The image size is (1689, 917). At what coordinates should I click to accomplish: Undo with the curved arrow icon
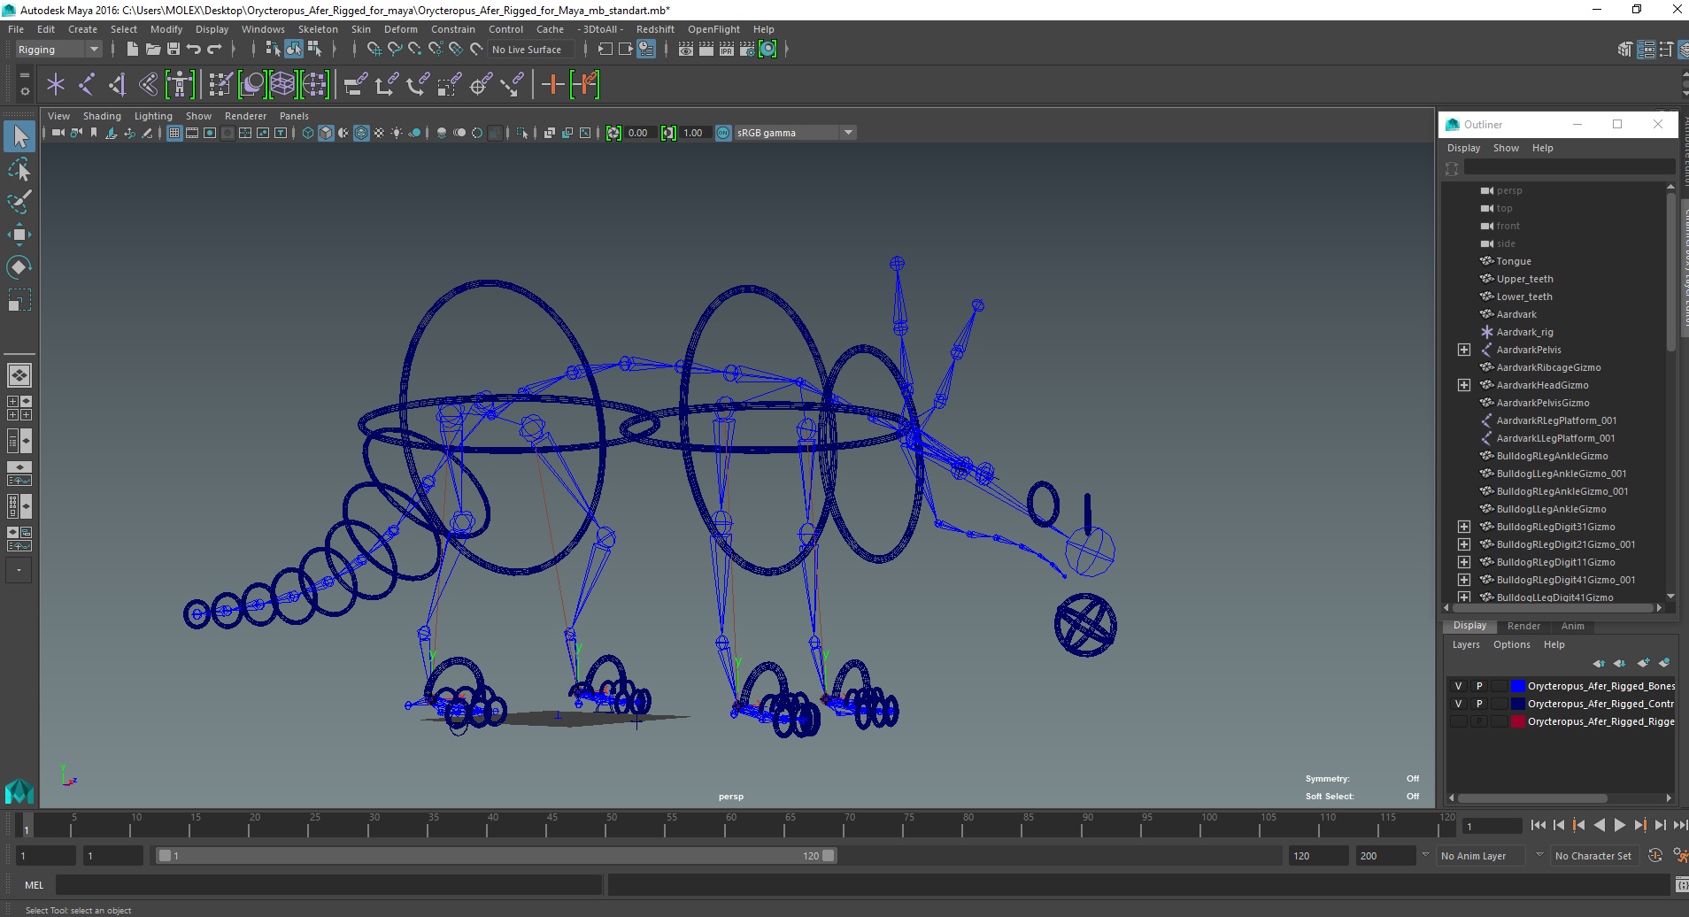(194, 50)
